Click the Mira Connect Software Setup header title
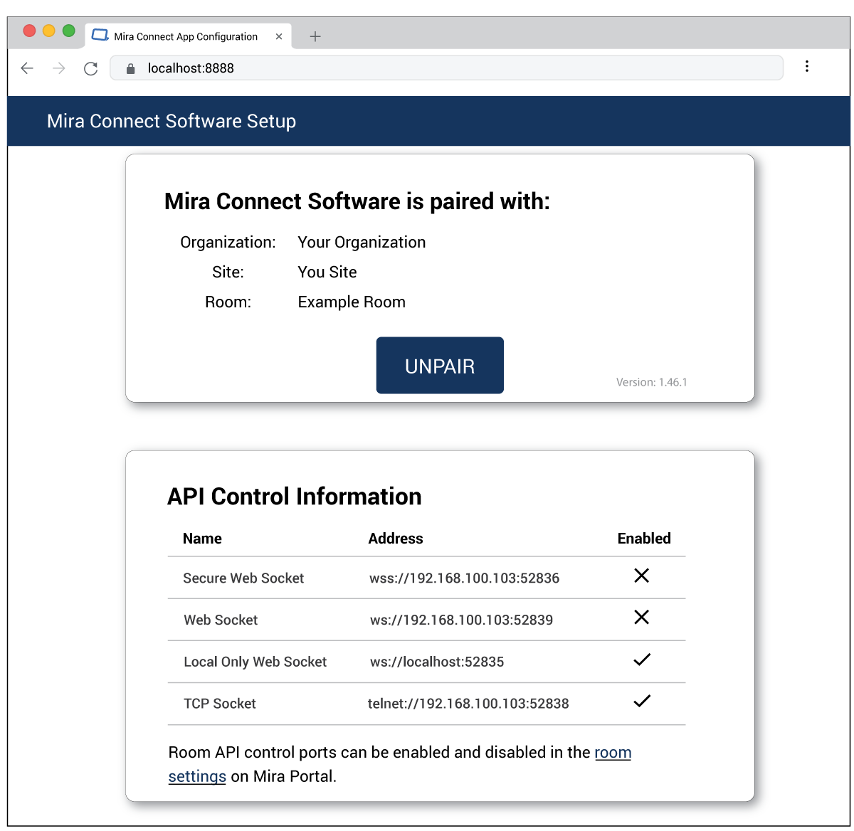Image resolution: width=854 pixels, height=831 pixels. coord(172,121)
